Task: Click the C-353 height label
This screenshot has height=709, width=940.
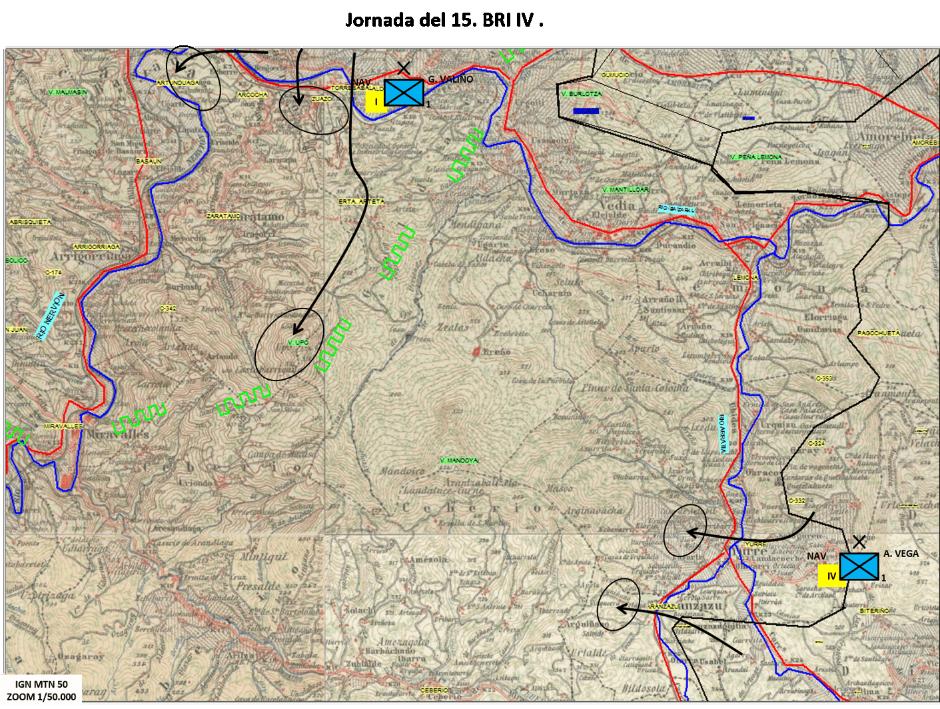Action: [x=824, y=378]
